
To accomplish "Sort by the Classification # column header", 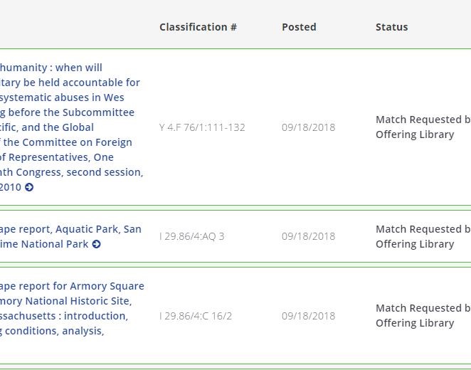I will tap(198, 27).
